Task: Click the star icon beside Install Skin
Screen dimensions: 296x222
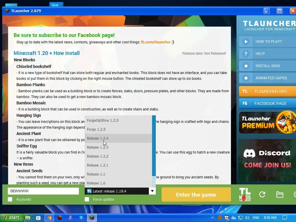Action: (246, 66)
